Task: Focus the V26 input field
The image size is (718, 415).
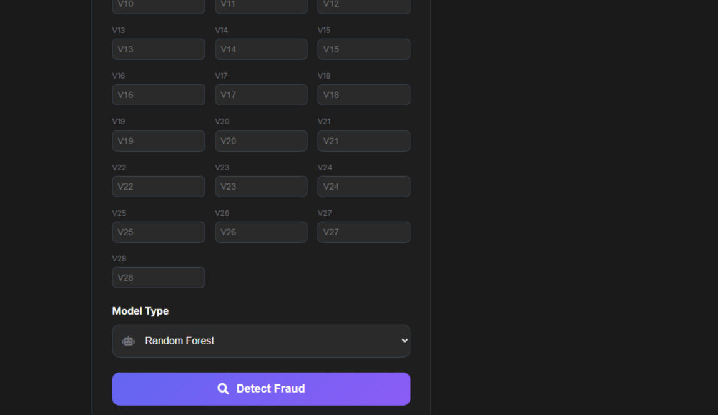Action: pos(261,232)
